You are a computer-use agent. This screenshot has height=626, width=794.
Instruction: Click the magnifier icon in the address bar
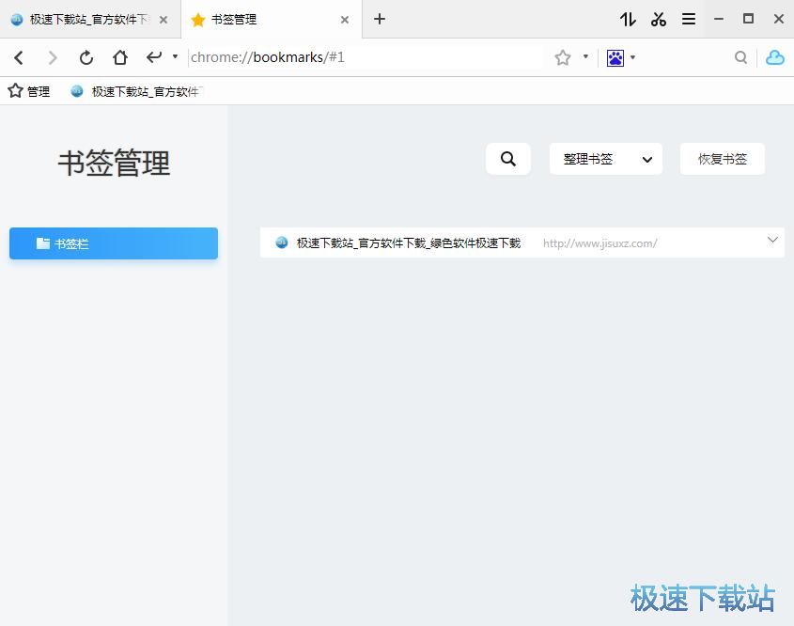click(740, 57)
